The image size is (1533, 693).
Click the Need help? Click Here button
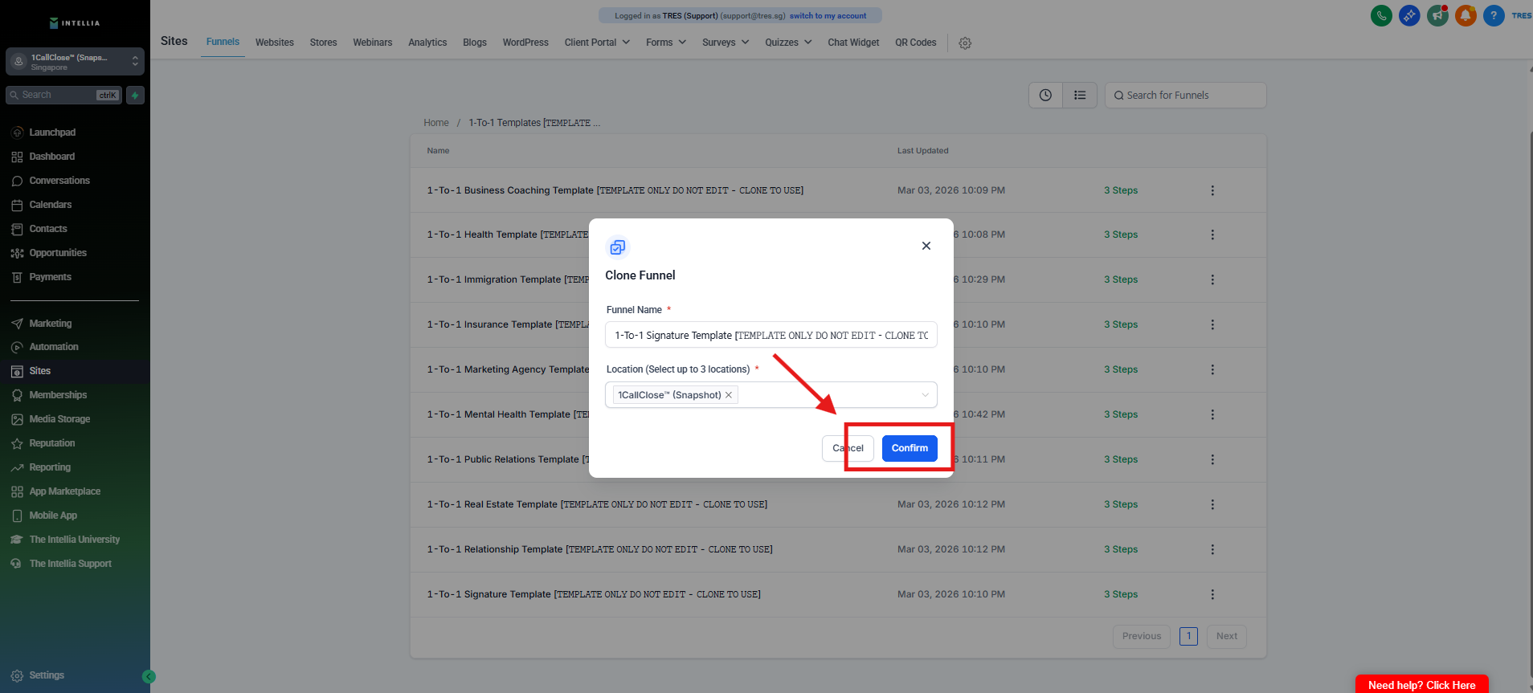[x=1422, y=684]
